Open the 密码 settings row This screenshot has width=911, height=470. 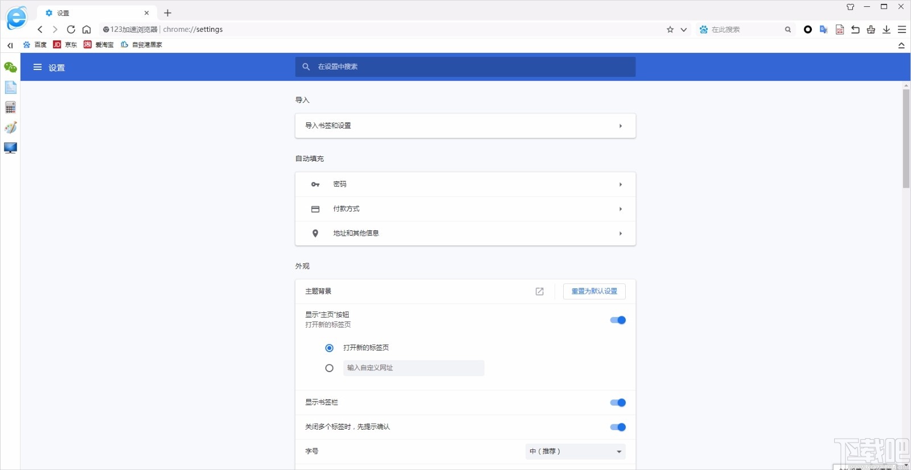click(x=465, y=184)
